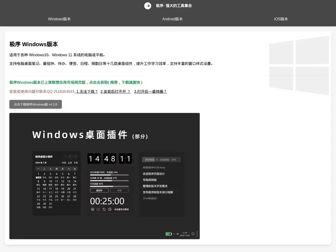
Task: Click the 适用于各种 Windows10、Windows 11 paragraph
Action: click(x=57, y=55)
